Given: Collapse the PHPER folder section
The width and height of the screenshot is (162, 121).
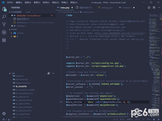Looking at the screenshot, I should 14,30.
